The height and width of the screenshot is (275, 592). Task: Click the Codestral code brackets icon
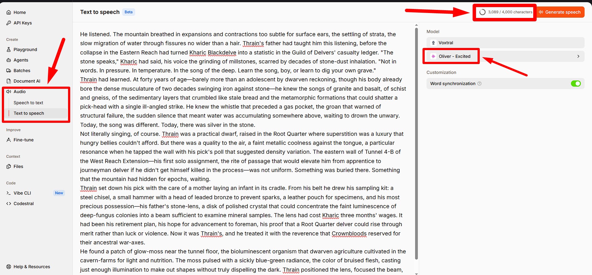click(x=9, y=204)
